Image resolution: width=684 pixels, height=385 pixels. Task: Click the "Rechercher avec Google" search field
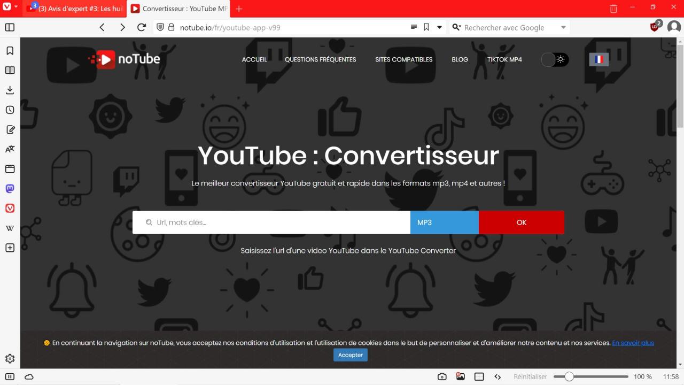click(x=510, y=27)
